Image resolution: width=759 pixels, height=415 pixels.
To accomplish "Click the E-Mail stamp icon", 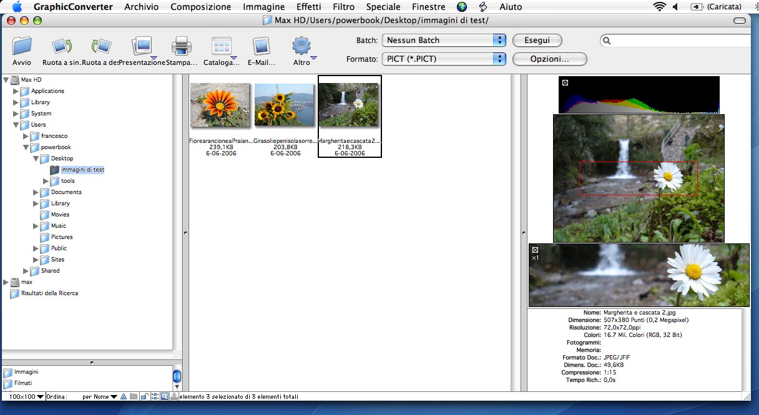I will [x=261, y=47].
